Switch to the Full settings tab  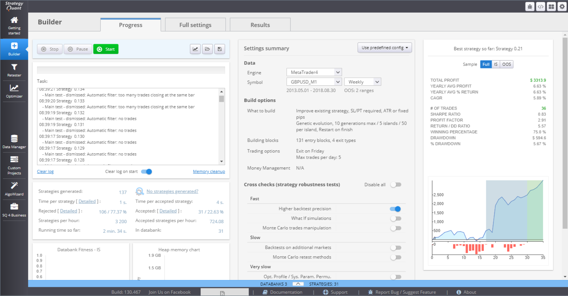(195, 25)
